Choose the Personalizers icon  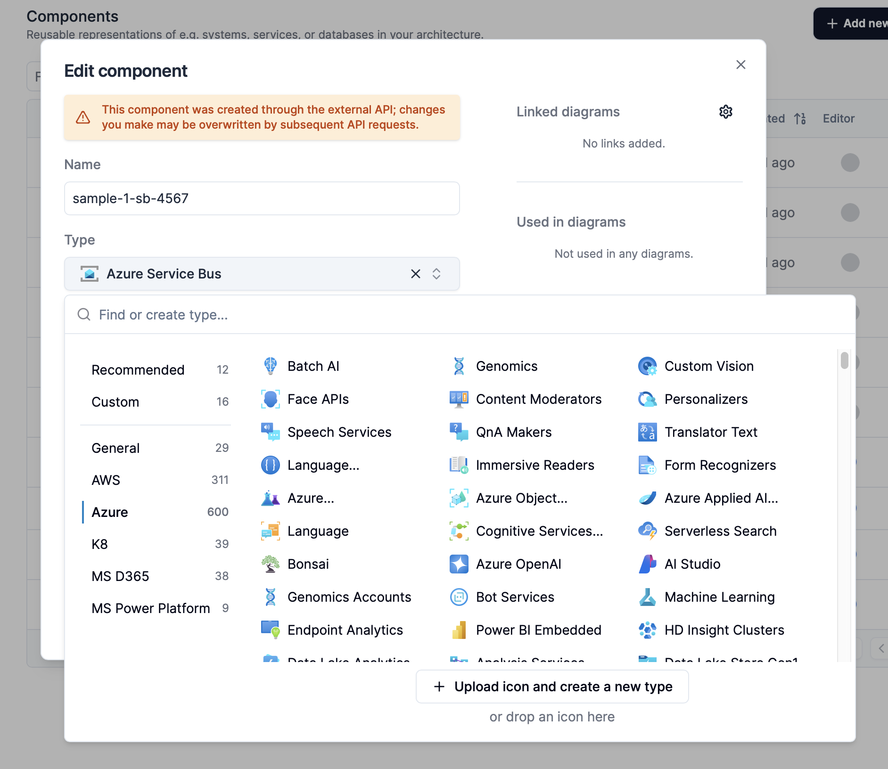648,399
